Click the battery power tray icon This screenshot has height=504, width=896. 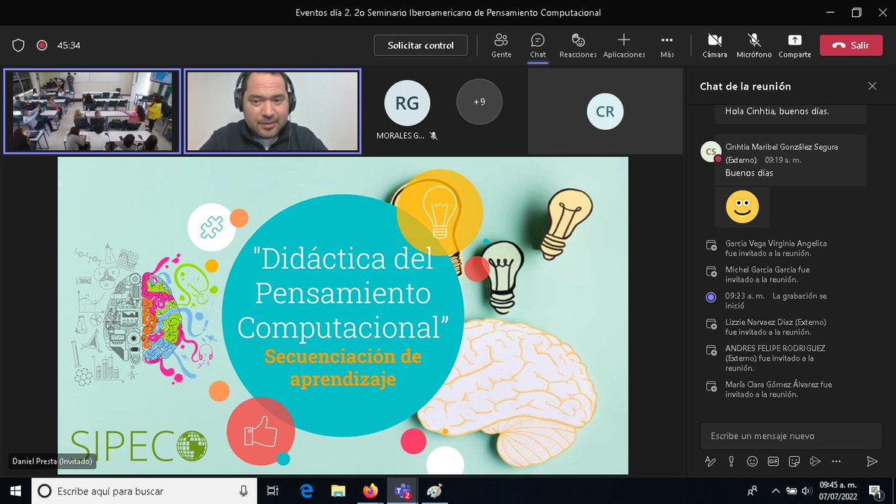[x=791, y=491]
